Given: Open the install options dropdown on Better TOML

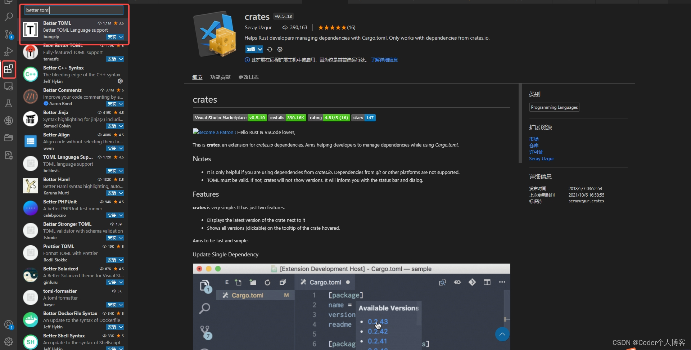Looking at the screenshot, I should click(121, 37).
